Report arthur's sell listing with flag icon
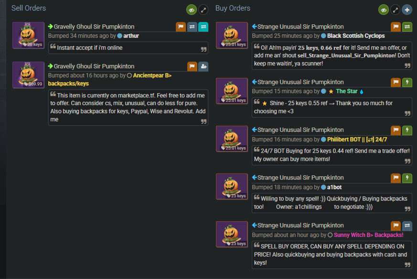 click(181, 27)
